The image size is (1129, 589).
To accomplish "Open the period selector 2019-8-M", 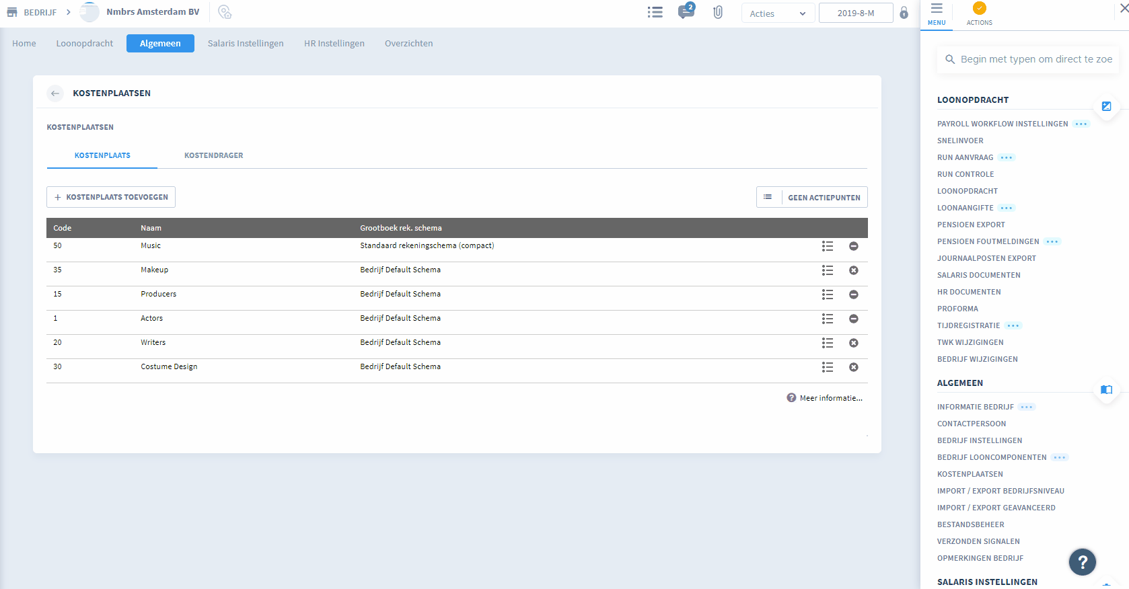I will 856,13.
